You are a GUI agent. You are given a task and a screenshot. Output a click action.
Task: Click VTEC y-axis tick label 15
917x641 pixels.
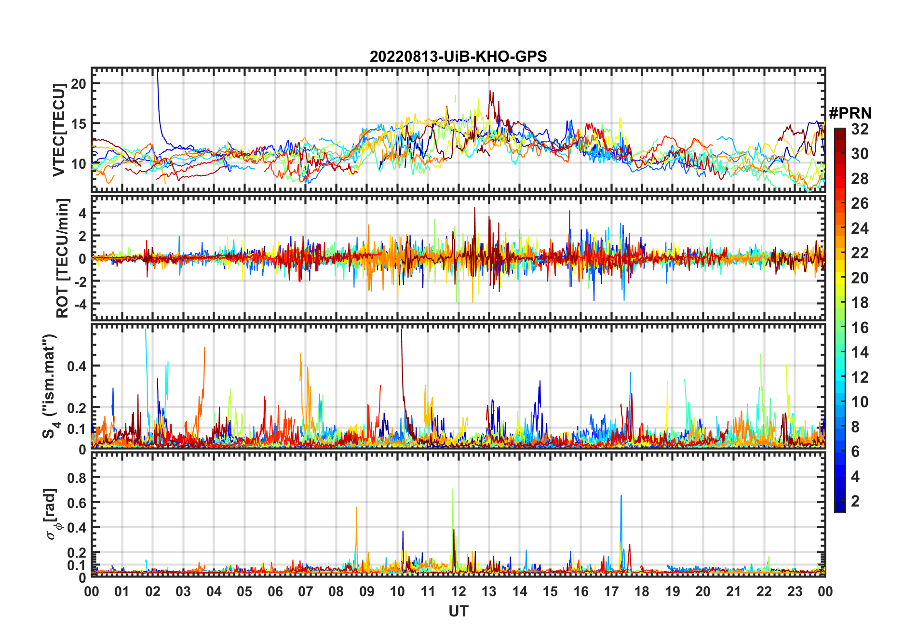coord(78,124)
